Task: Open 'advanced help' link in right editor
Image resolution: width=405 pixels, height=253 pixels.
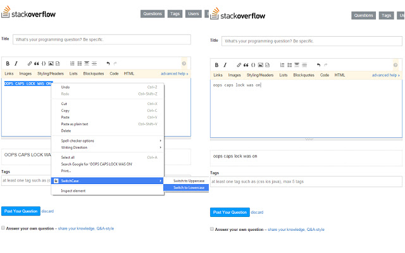Action: [385, 75]
